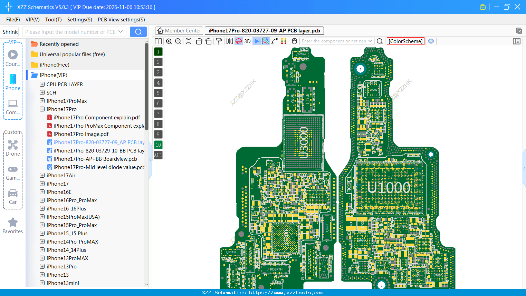
Task: Toggle visibility with the eye icon
Action: click(x=431, y=41)
